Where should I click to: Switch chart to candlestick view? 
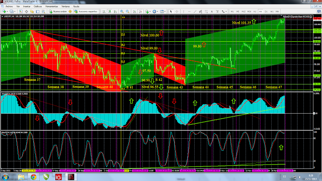pos(110,12)
